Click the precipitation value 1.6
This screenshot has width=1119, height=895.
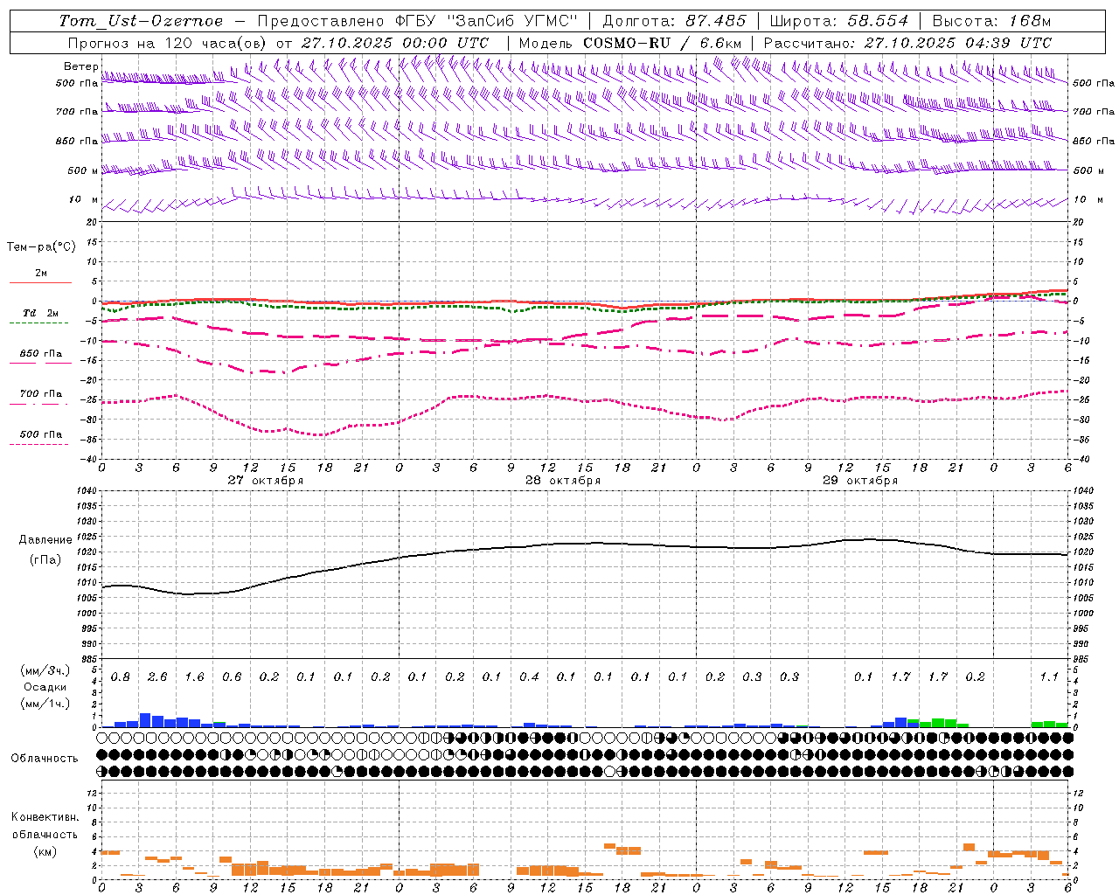[194, 677]
